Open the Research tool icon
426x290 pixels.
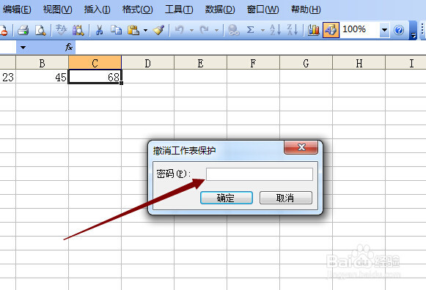coord(78,30)
